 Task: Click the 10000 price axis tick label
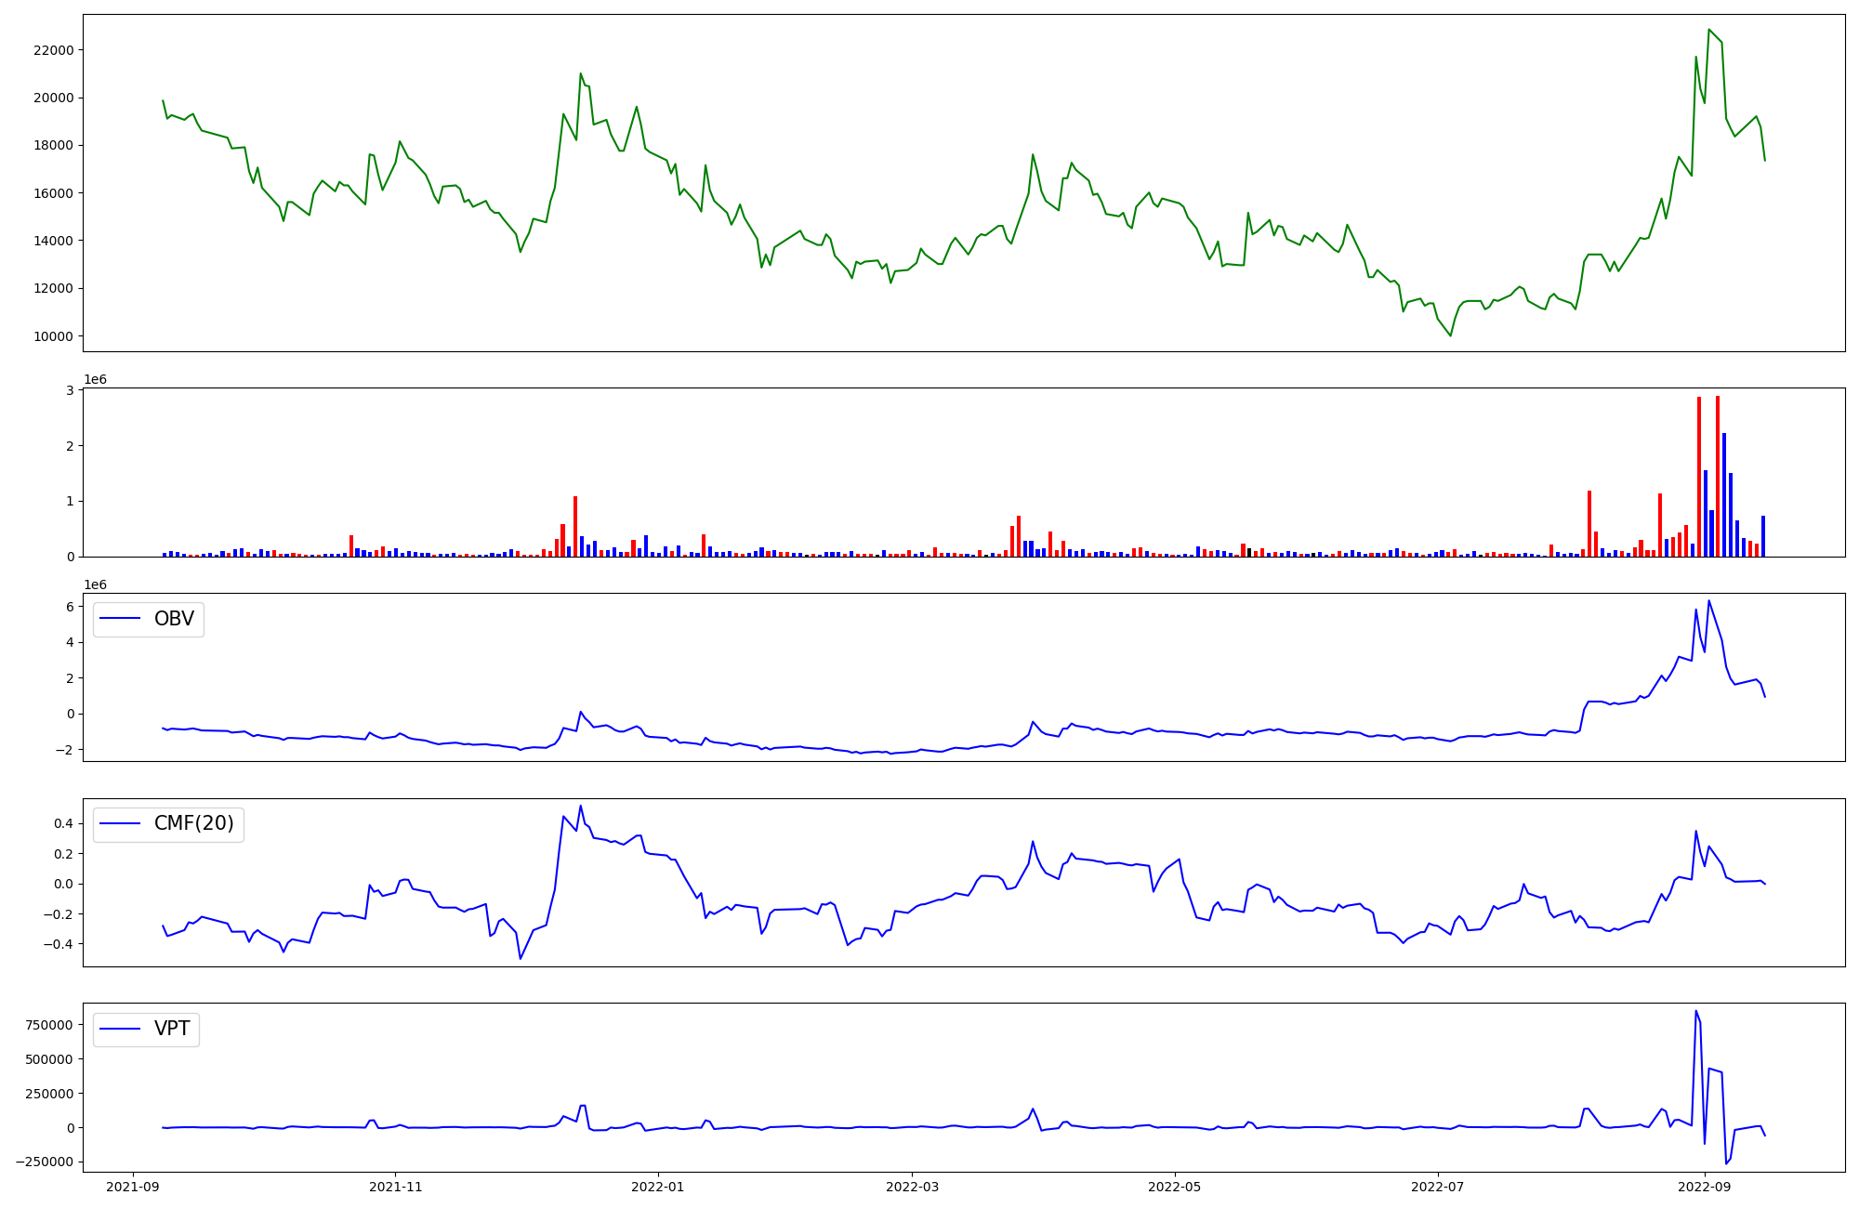[x=53, y=336]
